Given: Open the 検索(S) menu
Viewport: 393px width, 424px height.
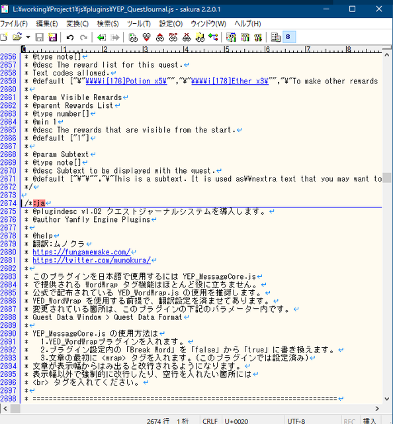Looking at the screenshot, I should (x=108, y=24).
